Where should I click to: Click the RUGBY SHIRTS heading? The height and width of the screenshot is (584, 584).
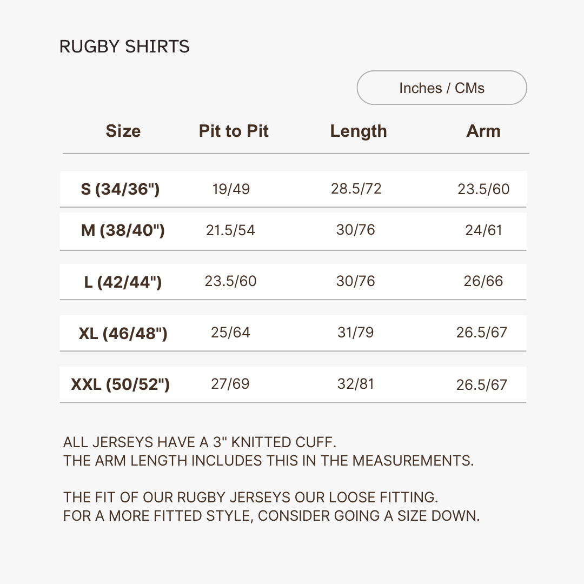pyautogui.click(x=124, y=47)
